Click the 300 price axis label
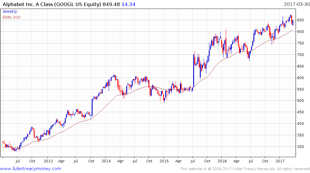Screen dimensions: 310x173 click(x=300, y=147)
